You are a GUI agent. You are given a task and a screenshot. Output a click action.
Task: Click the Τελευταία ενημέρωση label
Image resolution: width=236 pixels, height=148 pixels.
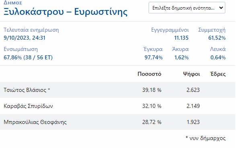31,30
